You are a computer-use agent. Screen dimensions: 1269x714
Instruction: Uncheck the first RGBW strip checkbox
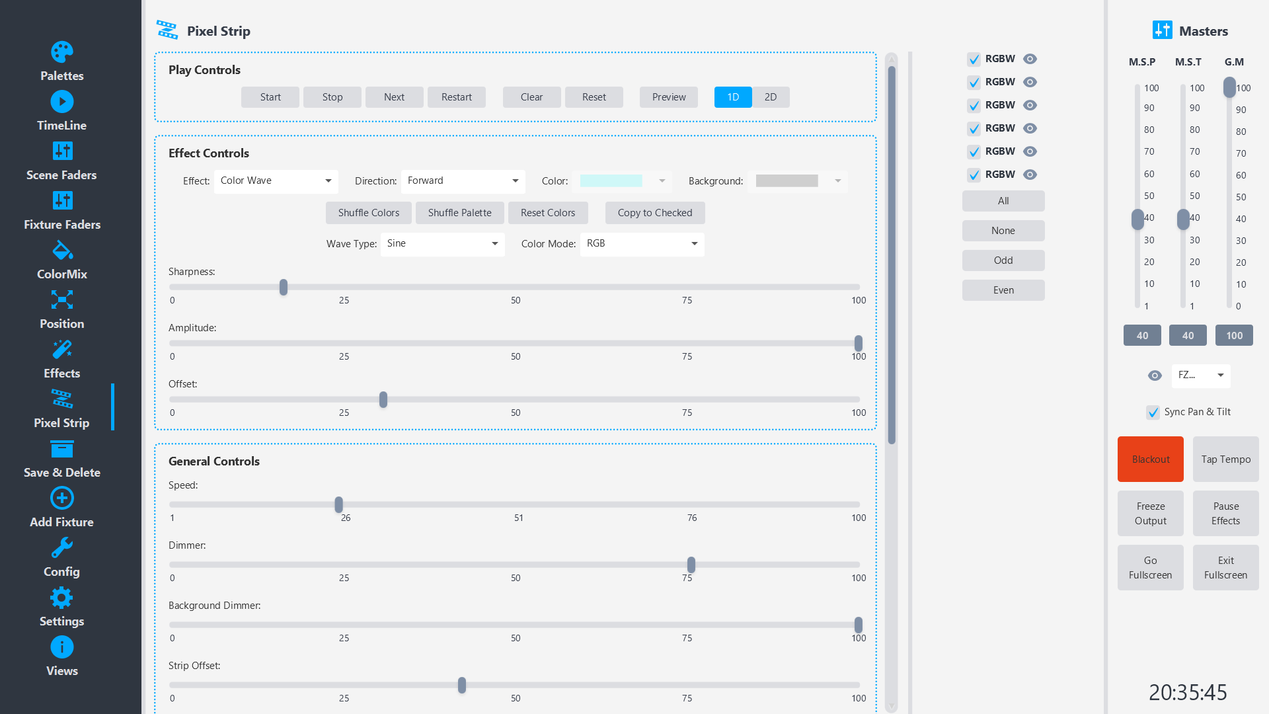[974, 59]
